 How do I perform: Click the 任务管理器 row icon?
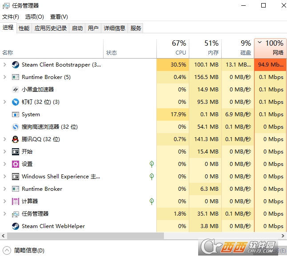coord(16,214)
